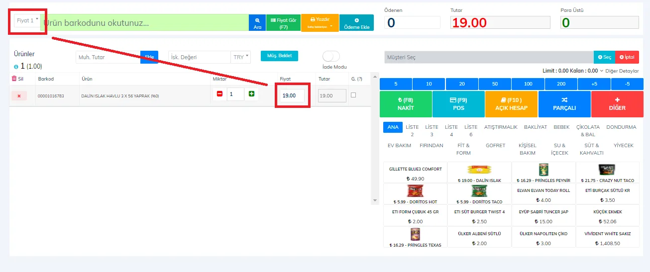This screenshot has height=272, width=650.
Task: Pay with (F9) POS card button
Action: 458,104
